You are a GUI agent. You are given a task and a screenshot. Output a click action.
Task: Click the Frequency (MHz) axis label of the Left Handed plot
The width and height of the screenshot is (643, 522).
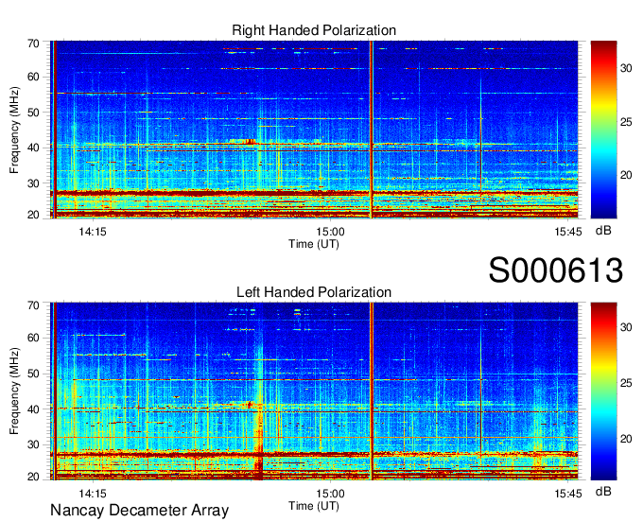click(x=14, y=391)
